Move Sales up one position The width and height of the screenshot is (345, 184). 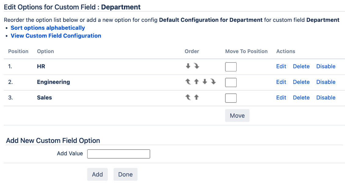pyautogui.click(x=196, y=98)
